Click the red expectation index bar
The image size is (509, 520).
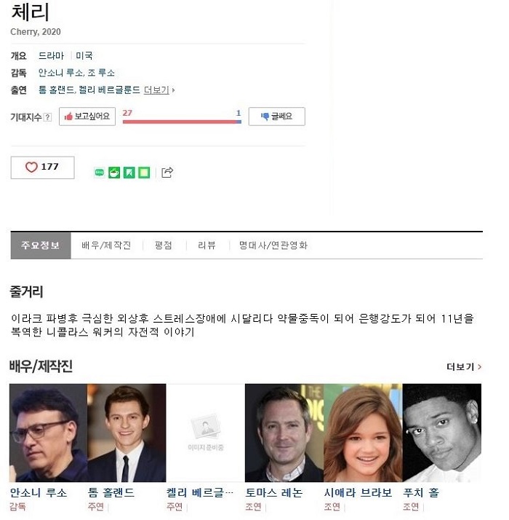point(182,122)
